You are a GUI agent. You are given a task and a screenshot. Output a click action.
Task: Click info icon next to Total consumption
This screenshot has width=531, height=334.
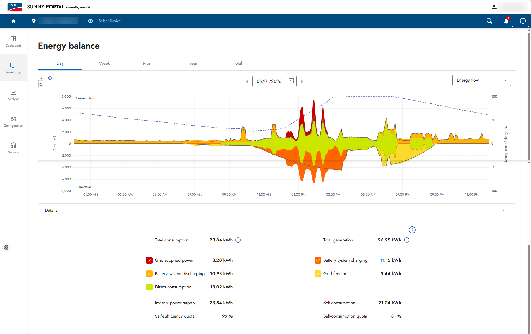(x=238, y=240)
